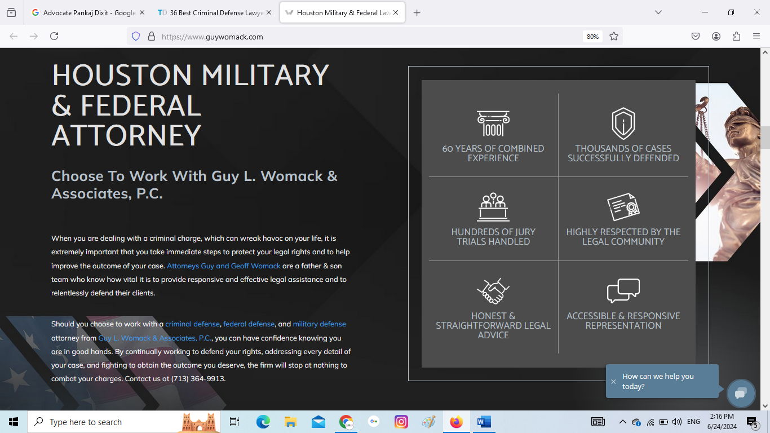Bookmark this page with the star icon
The height and width of the screenshot is (433, 770).
614,36
